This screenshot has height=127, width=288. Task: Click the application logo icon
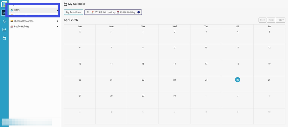(4, 4)
